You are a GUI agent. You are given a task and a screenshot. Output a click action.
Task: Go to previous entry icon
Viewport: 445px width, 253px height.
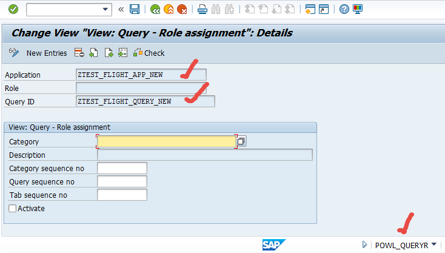[93, 53]
